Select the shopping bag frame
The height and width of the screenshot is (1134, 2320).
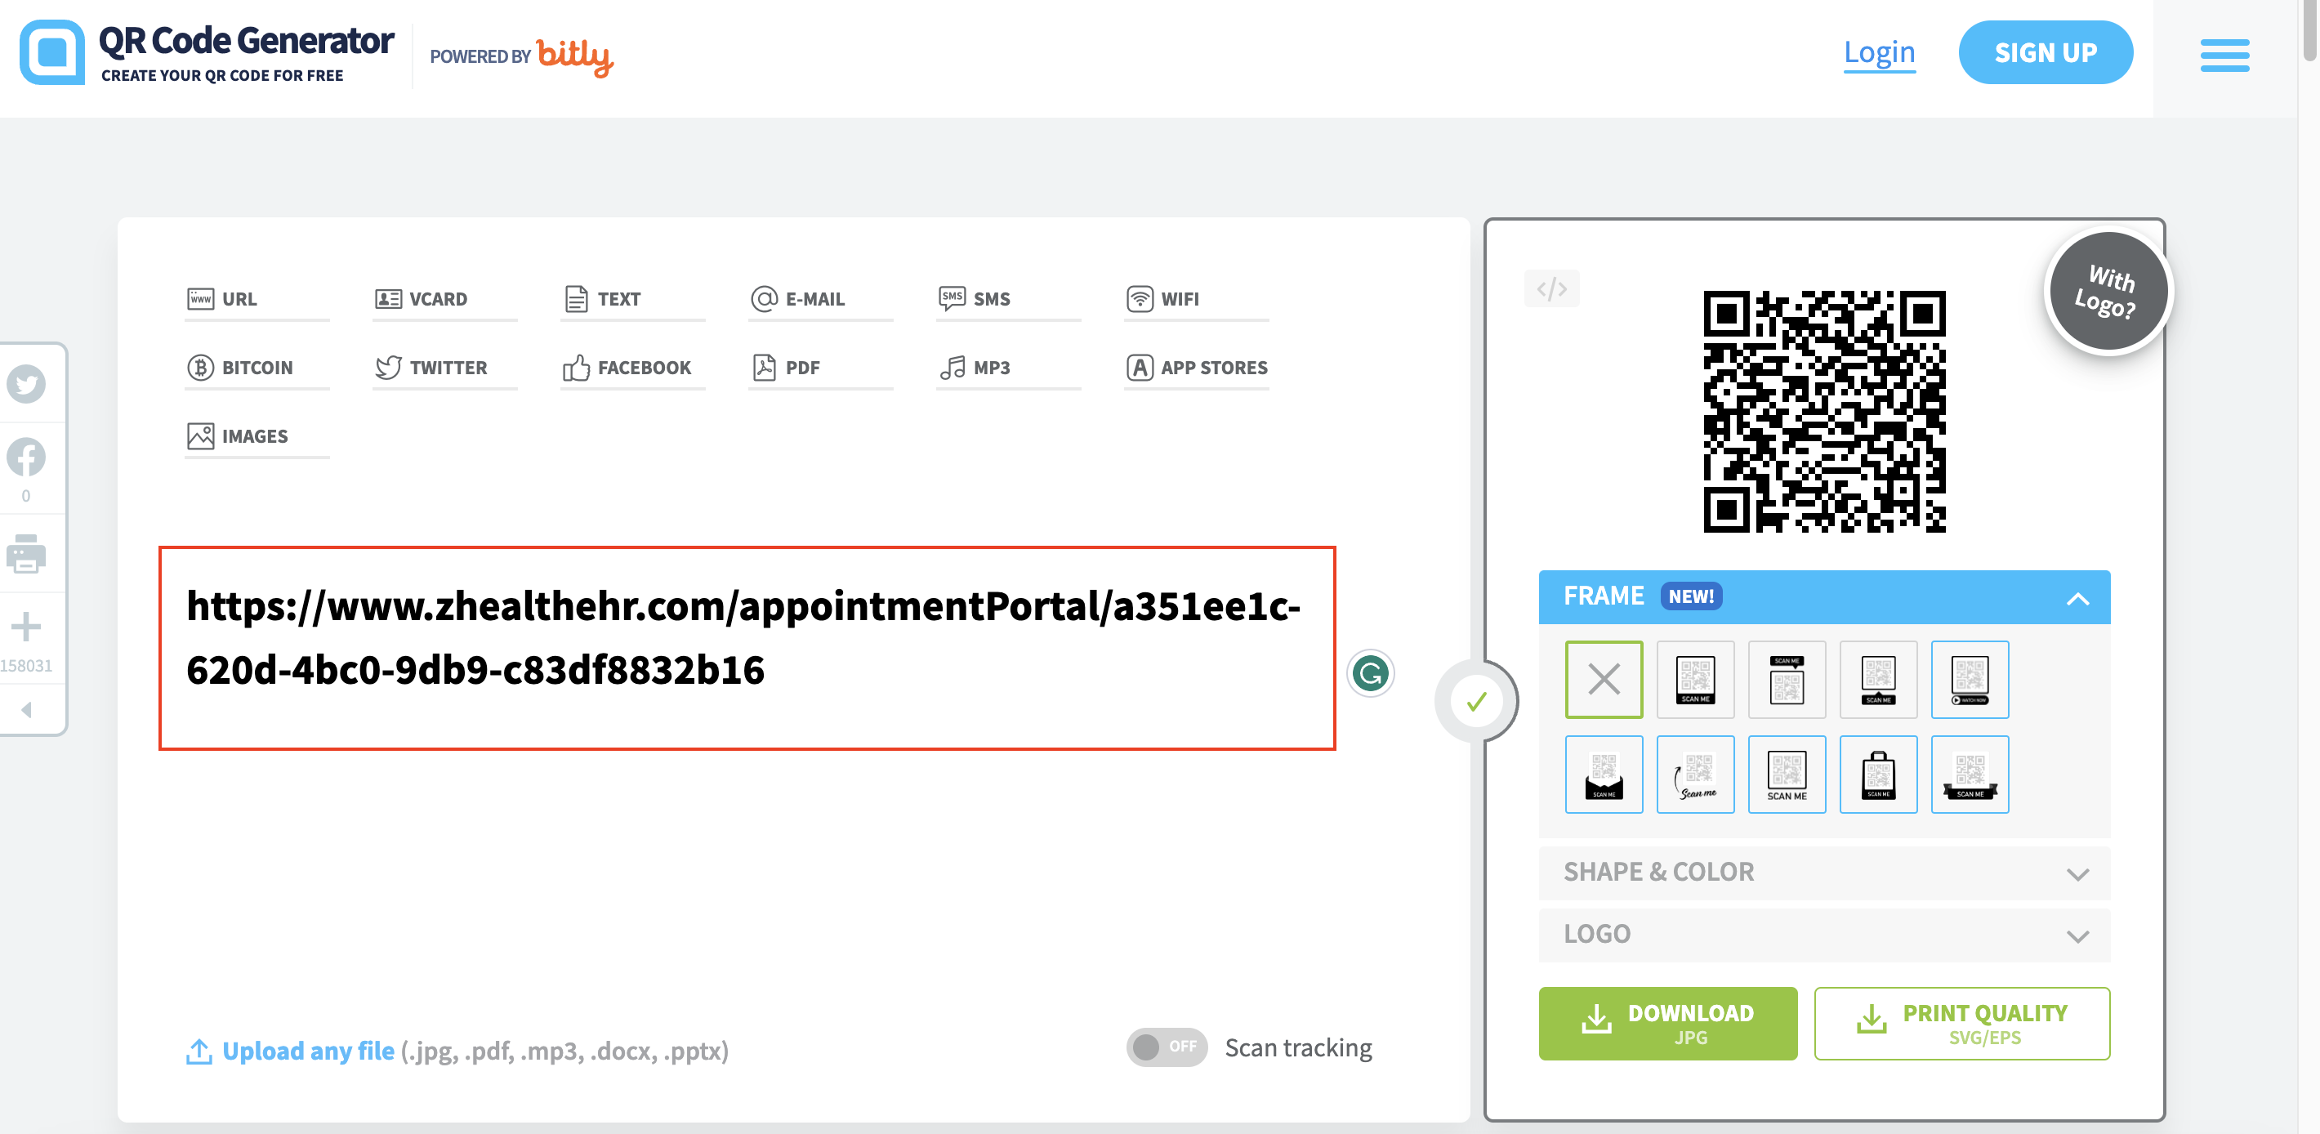click(x=1879, y=775)
